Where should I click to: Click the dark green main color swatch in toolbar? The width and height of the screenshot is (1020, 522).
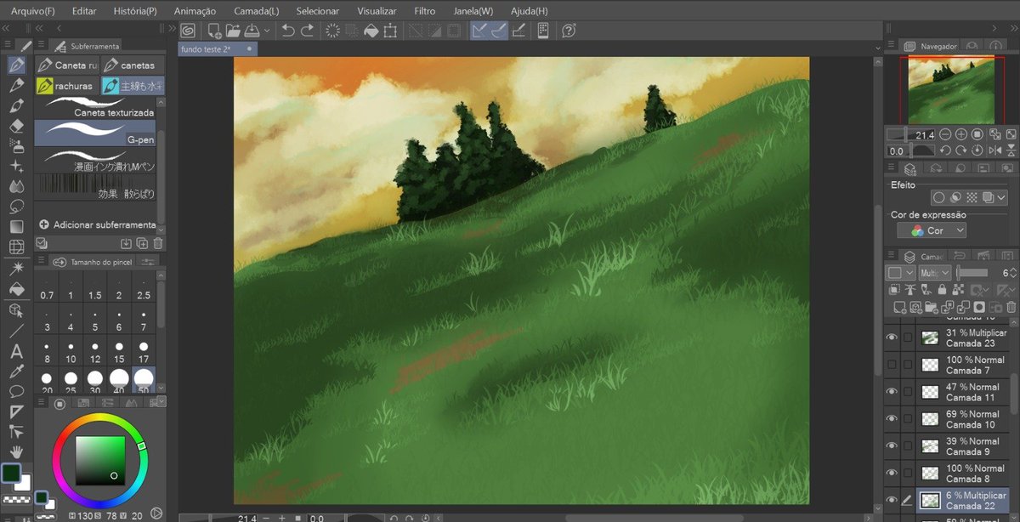11,474
